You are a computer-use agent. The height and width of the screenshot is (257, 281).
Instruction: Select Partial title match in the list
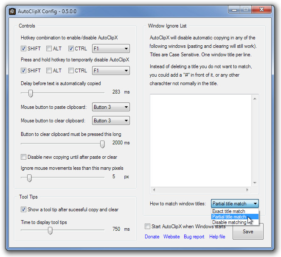click(x=235, y=217)
